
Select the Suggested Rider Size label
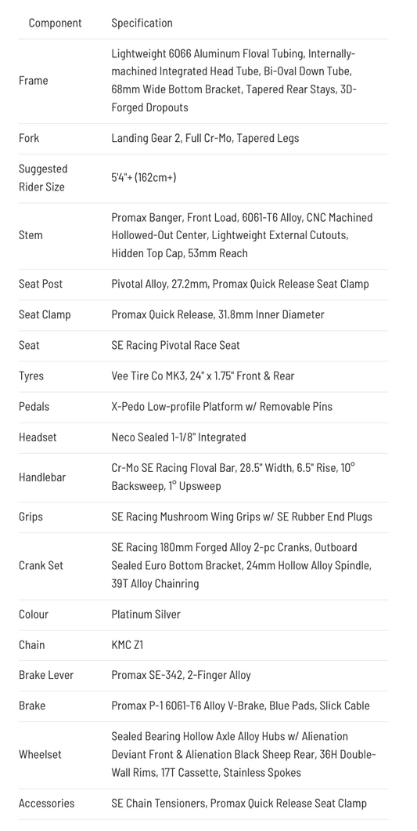pyautogui.click(x=43, y=178)
